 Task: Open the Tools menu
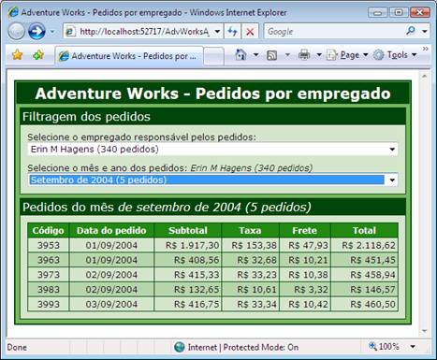395,55
